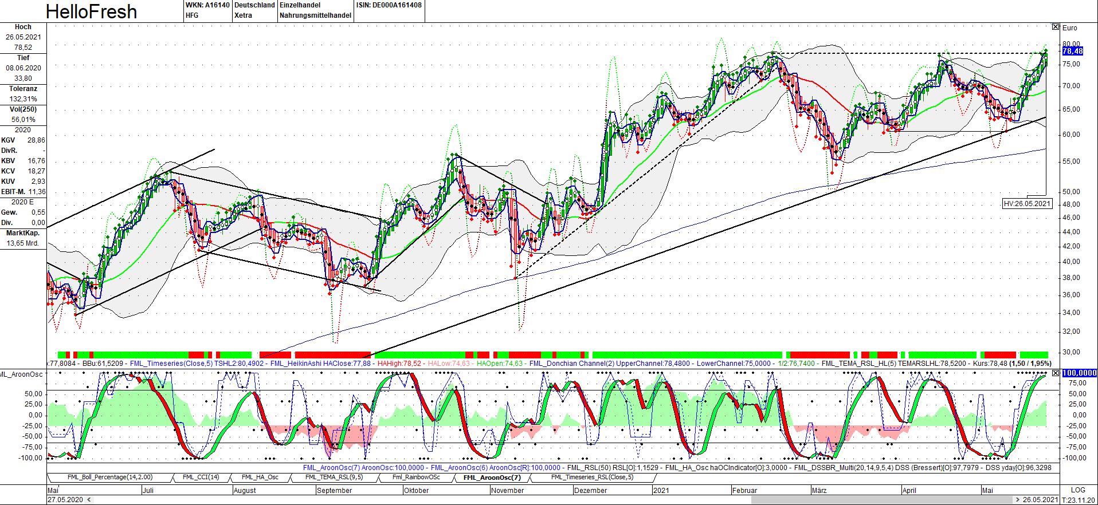Click the Toleranz header
Screen dimensions: 1098x505
tap(23, 89)
